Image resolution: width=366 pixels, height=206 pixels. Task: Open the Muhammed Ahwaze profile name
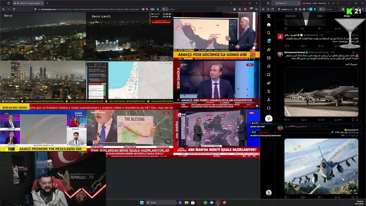(294, 52)
